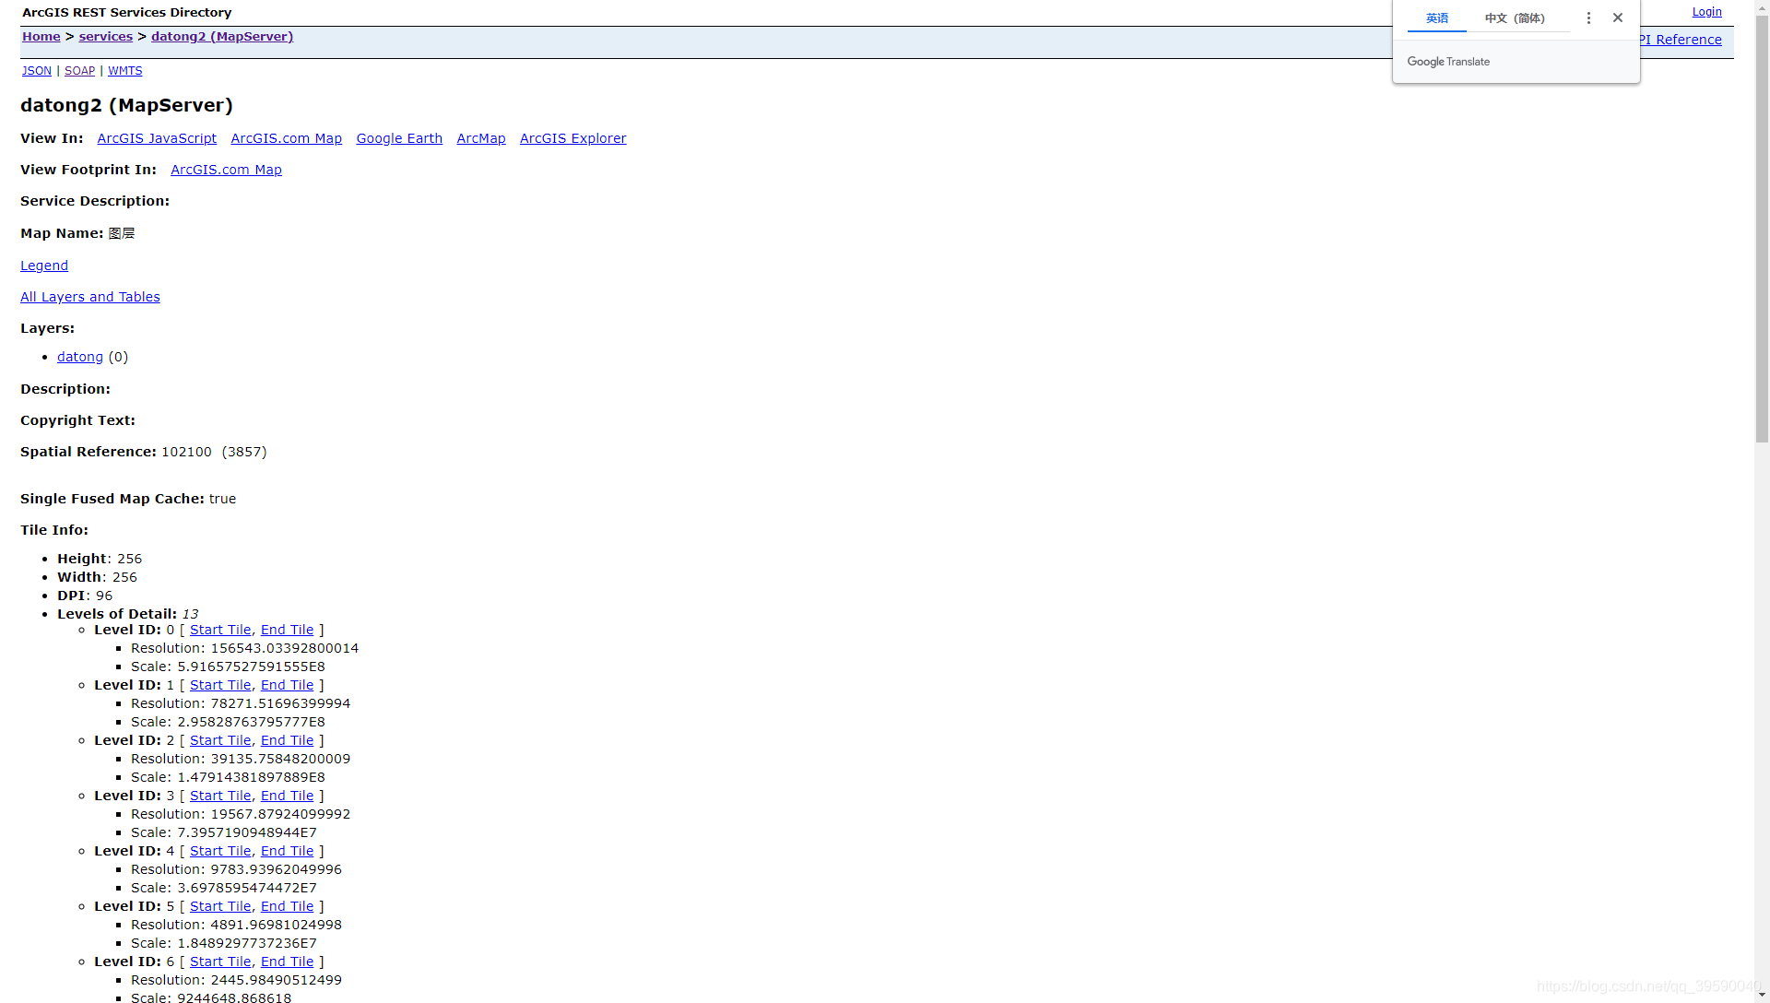The height and width of the screenshot is (1003, 1770).
Task: Switch to Chinese Simplified language
Action: 1514,17
